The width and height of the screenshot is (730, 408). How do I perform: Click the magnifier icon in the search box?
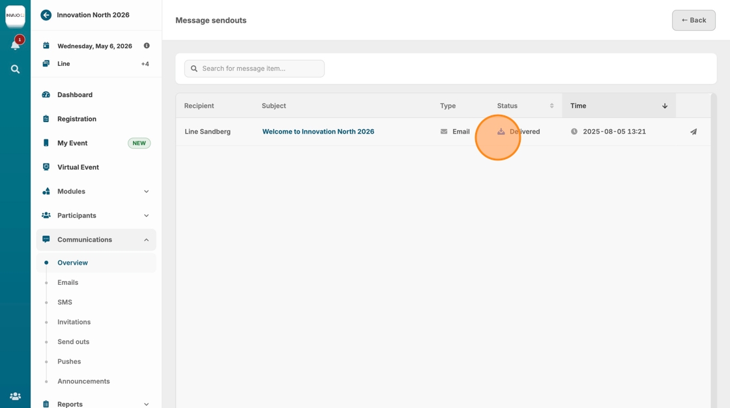[194, 68]
